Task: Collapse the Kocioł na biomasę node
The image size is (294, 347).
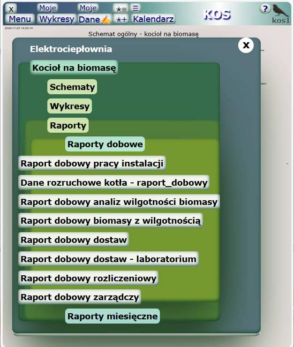Action: click(x=74, y=68)
